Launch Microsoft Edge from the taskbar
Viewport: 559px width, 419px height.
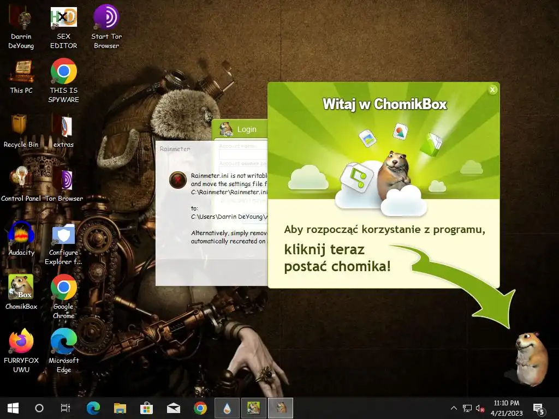coord(93,408)
